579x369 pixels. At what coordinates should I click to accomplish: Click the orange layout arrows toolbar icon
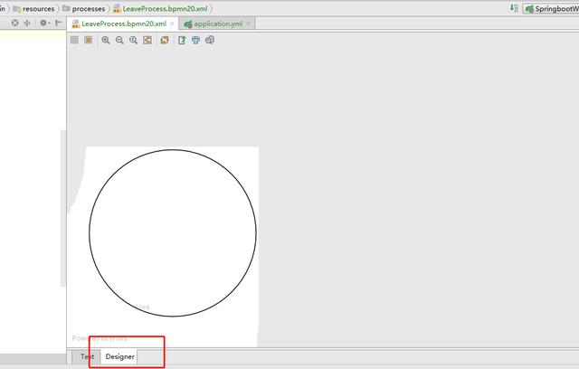(x=165, y=40)
